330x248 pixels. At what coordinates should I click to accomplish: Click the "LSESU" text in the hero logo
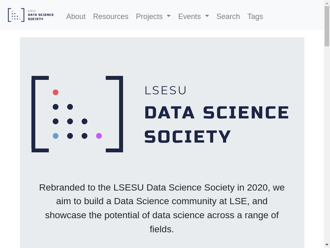coord(166,90)
